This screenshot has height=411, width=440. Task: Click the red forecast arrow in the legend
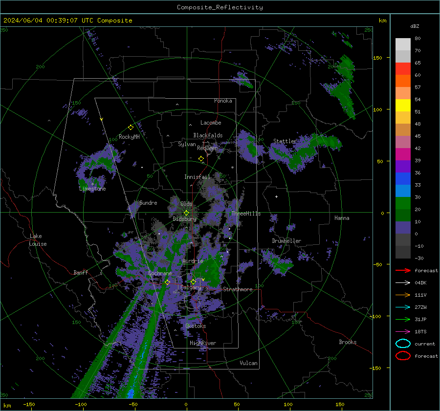403,270
